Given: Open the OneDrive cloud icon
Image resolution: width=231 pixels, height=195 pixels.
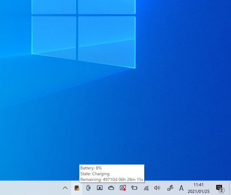Looking at the screenshot, I should (111, 188).
